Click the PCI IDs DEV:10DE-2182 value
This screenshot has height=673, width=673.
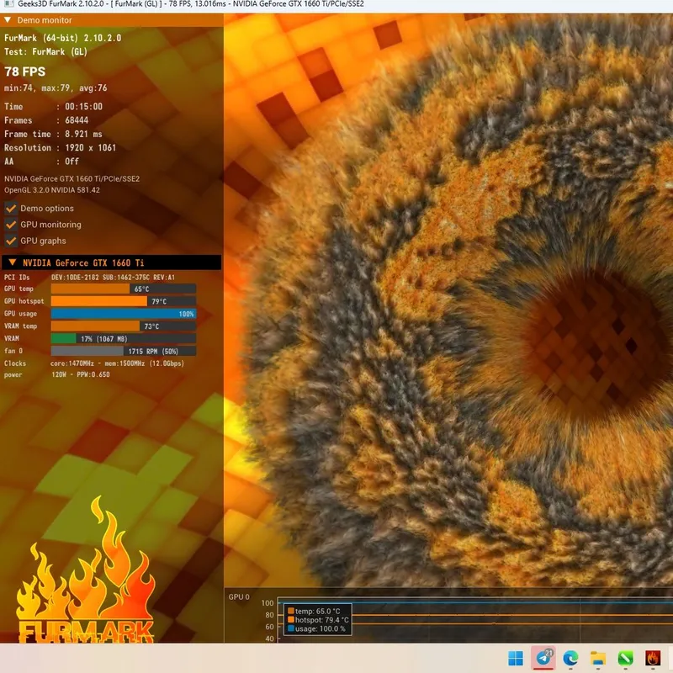click(x=113, y=278)
